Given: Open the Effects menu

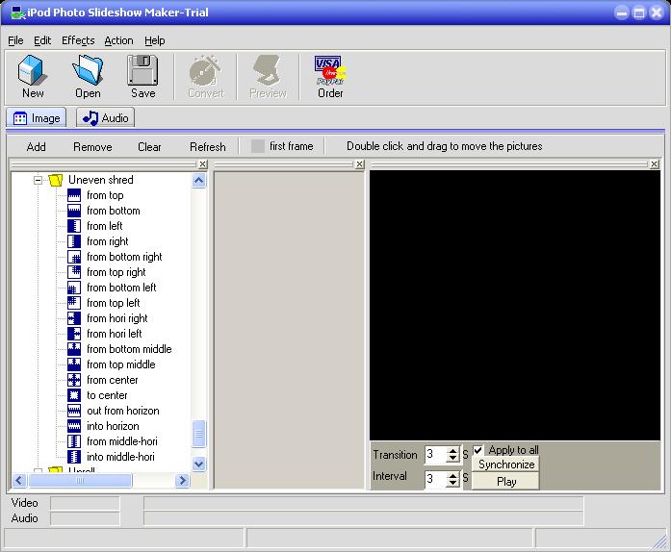Looking at the screenshot, I should (x=78, y=40).
